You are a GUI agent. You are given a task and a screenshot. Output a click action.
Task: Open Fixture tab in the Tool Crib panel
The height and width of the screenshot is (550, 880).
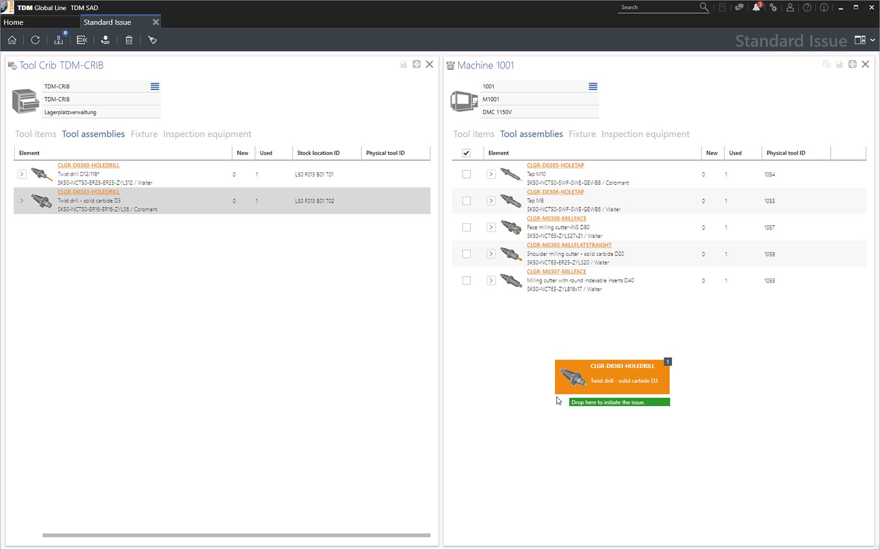144,134
